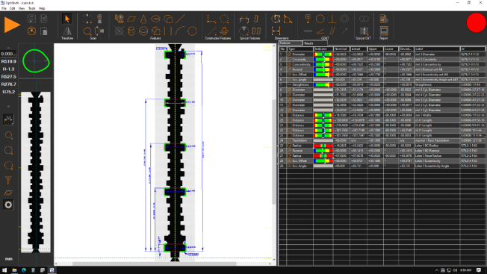
Task: Select the perpendicularity GD&T tool
Action: 332,19
